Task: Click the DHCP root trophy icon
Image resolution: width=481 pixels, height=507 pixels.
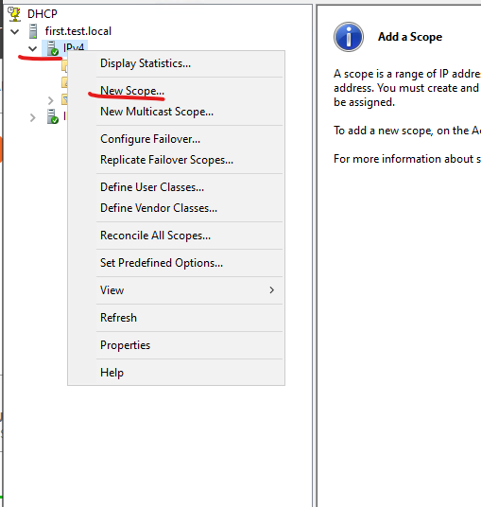Action: (14, 14)
